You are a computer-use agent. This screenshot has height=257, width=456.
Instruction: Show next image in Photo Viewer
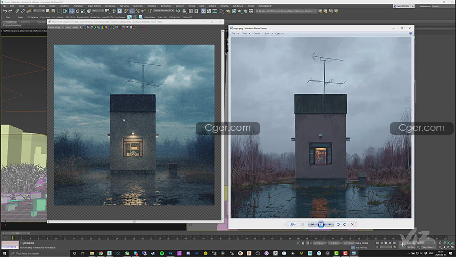click(330, 224)
